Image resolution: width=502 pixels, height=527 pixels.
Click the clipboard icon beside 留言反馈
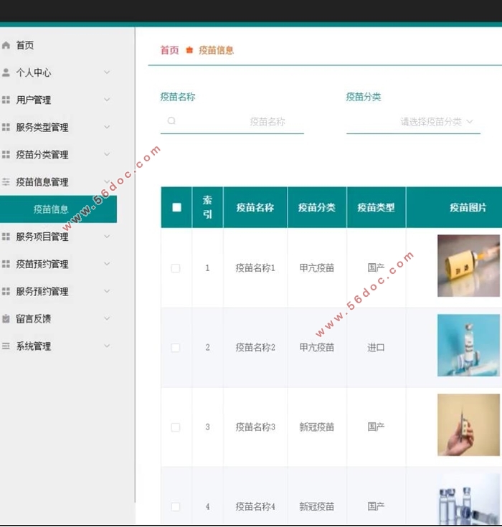pos(6,318)
